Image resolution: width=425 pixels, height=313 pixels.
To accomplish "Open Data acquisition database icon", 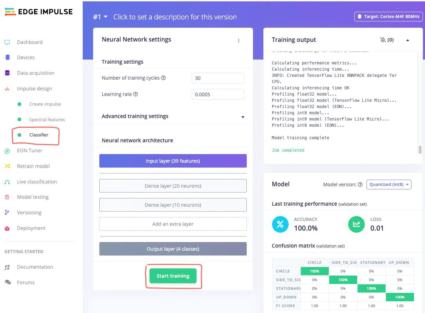I will point(7,73).
